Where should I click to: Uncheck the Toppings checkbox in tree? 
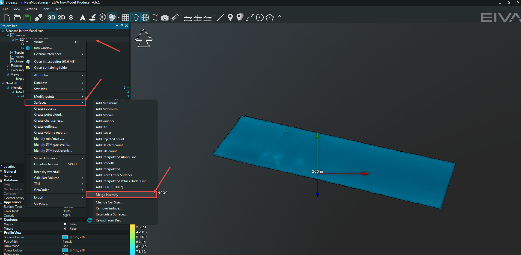click(x=12, y=53)
